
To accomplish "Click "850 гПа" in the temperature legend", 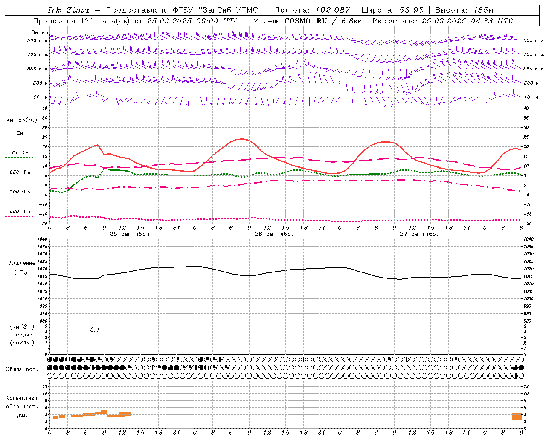I will [x=20, y=172].
